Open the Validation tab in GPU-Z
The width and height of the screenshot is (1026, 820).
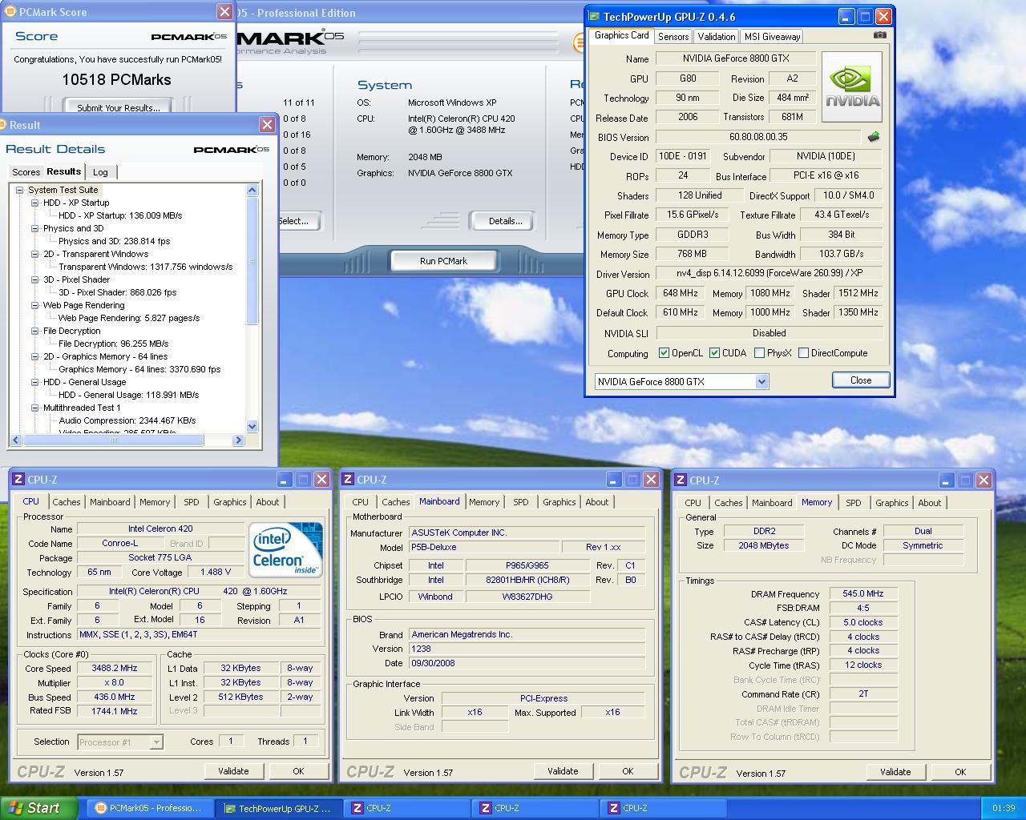716,37
